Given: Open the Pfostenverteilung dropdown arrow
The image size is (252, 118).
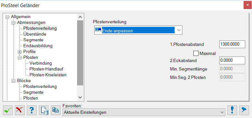Looking at the screenshot, I should [179, 30].
